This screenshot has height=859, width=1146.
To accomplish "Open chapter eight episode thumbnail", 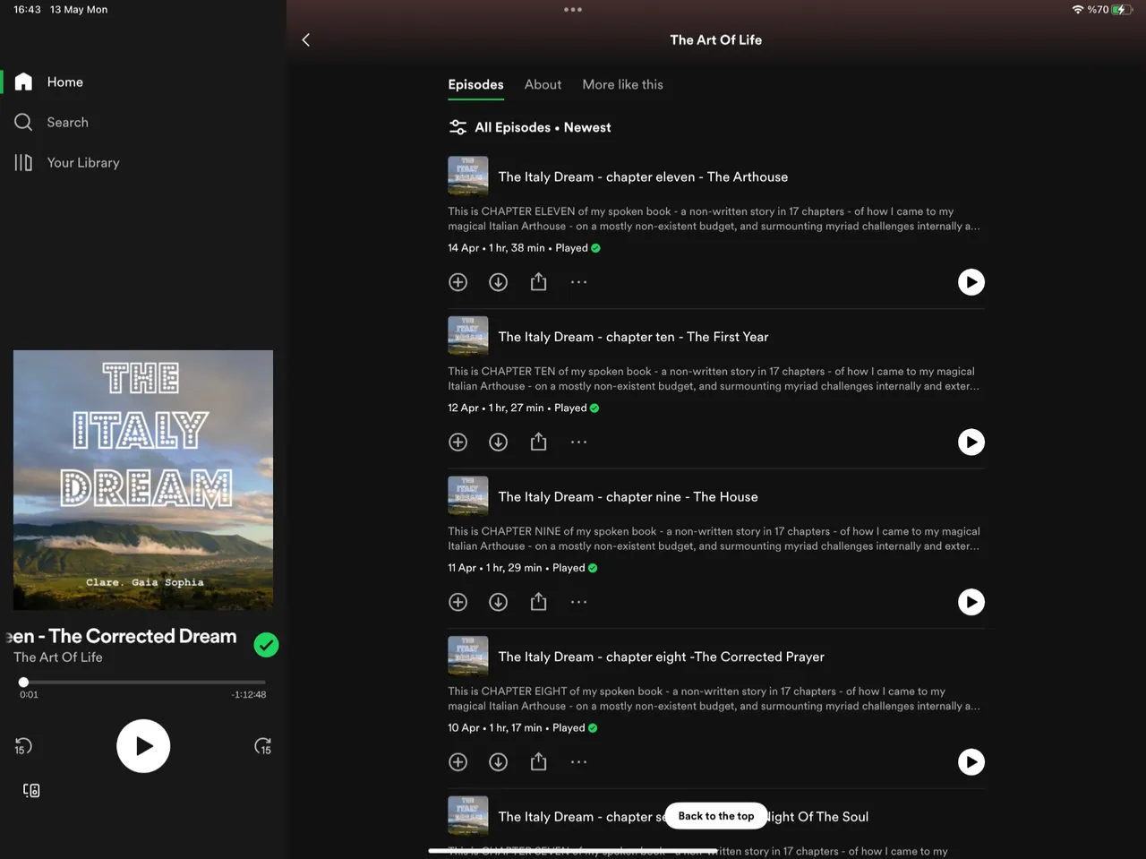I will point(468,656).
